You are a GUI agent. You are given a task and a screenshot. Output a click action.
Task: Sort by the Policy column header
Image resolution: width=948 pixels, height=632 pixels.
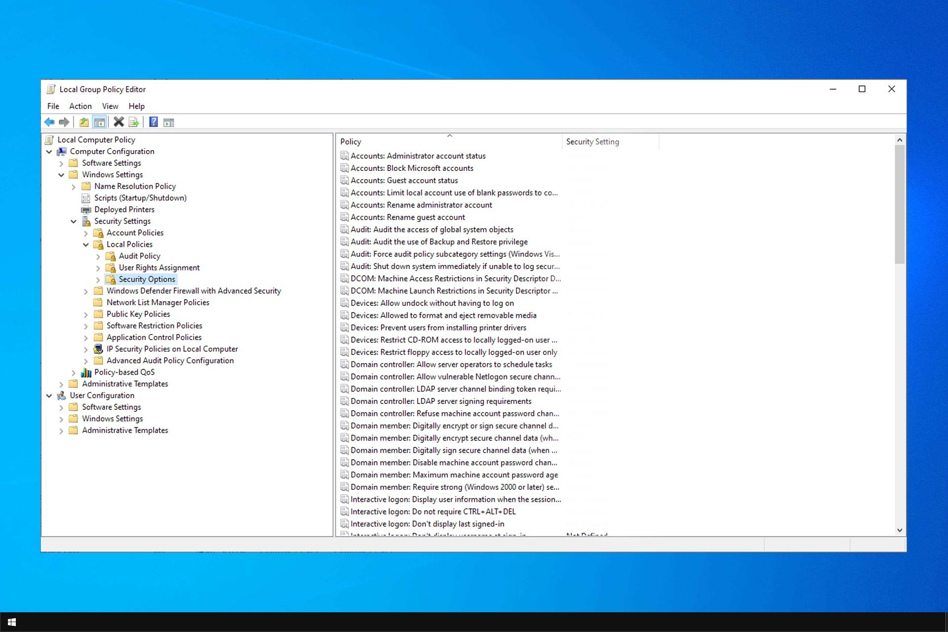(449, 142)
